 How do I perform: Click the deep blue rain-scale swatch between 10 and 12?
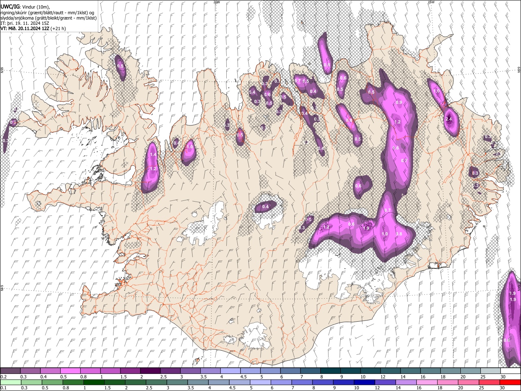tap(364, 382)
